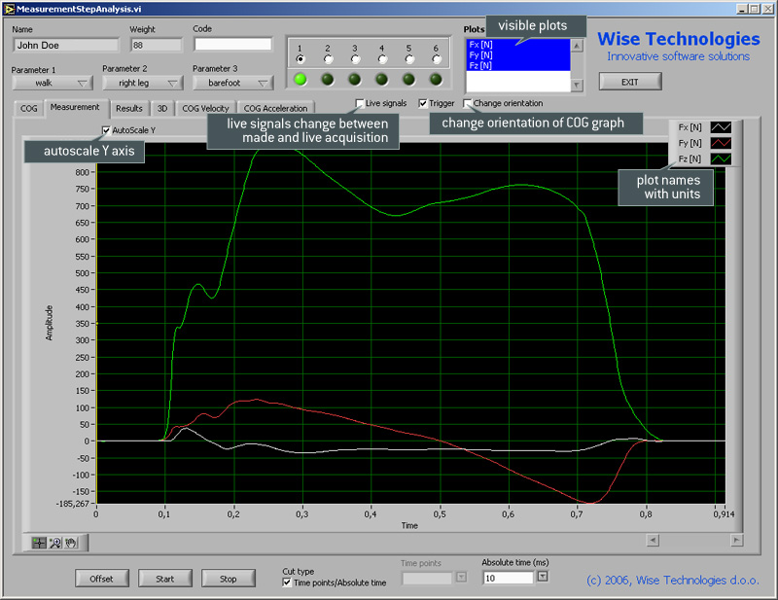Enable the Live signals checkbox
Image resolution: width=778 pixels, height=600 pixels.
360,103
